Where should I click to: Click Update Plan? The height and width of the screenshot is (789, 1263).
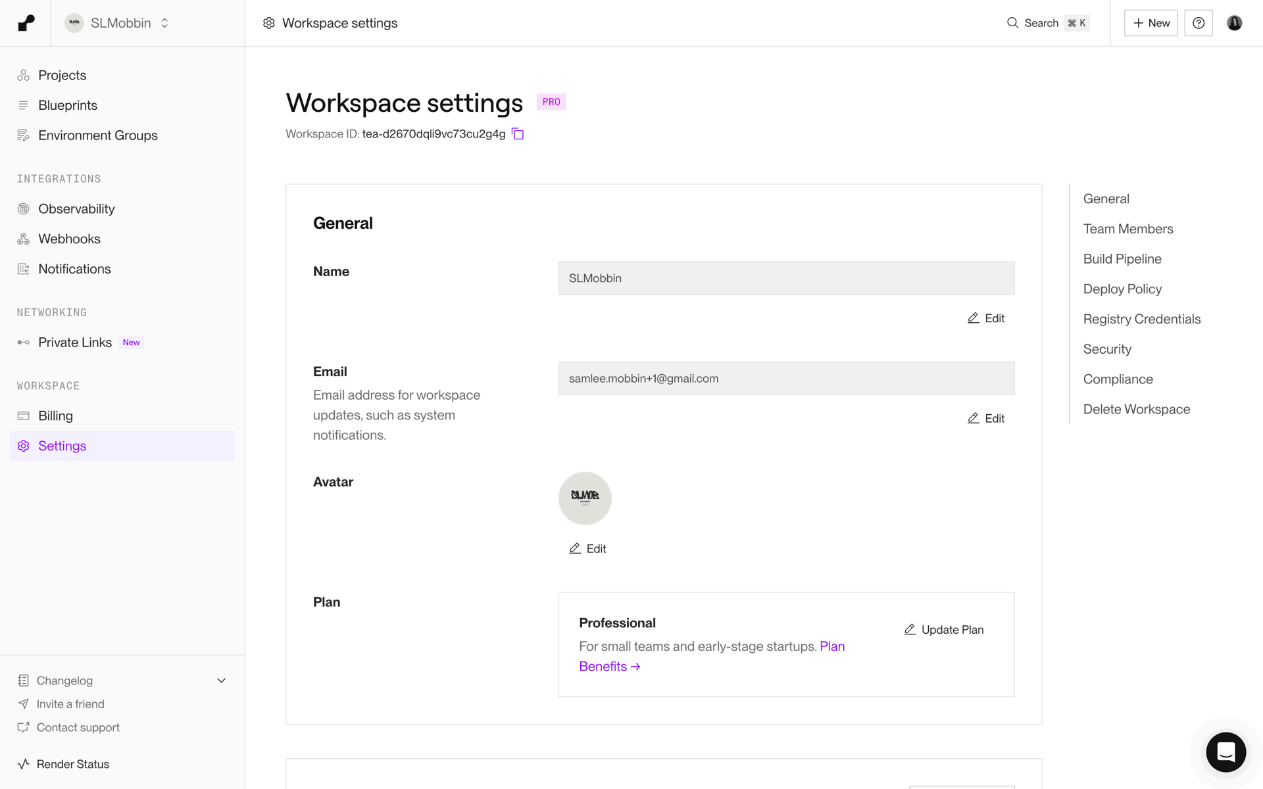point(944,629)
